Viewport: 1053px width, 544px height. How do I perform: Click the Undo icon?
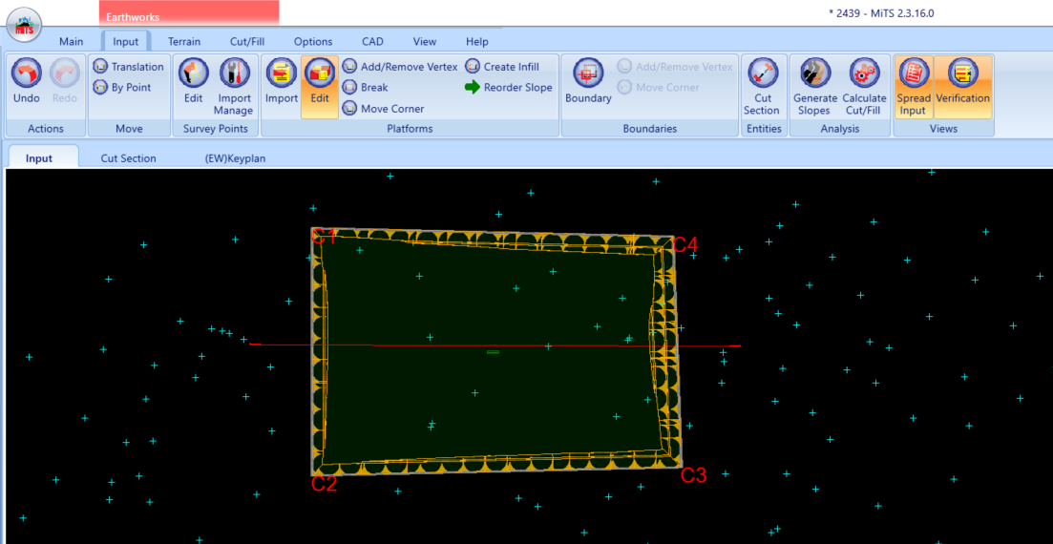27,80
